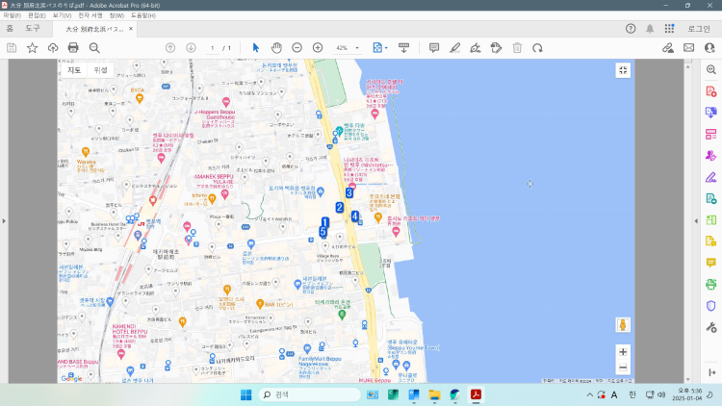Go to previous page arrow

(170, 48)
